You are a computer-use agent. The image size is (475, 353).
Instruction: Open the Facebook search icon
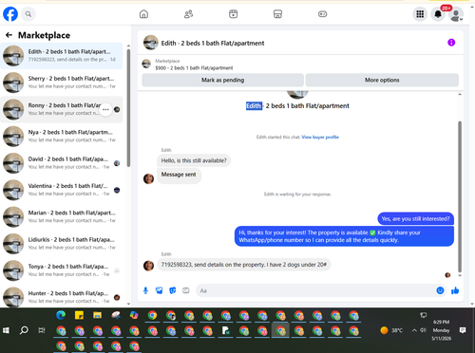coord(28,14)
